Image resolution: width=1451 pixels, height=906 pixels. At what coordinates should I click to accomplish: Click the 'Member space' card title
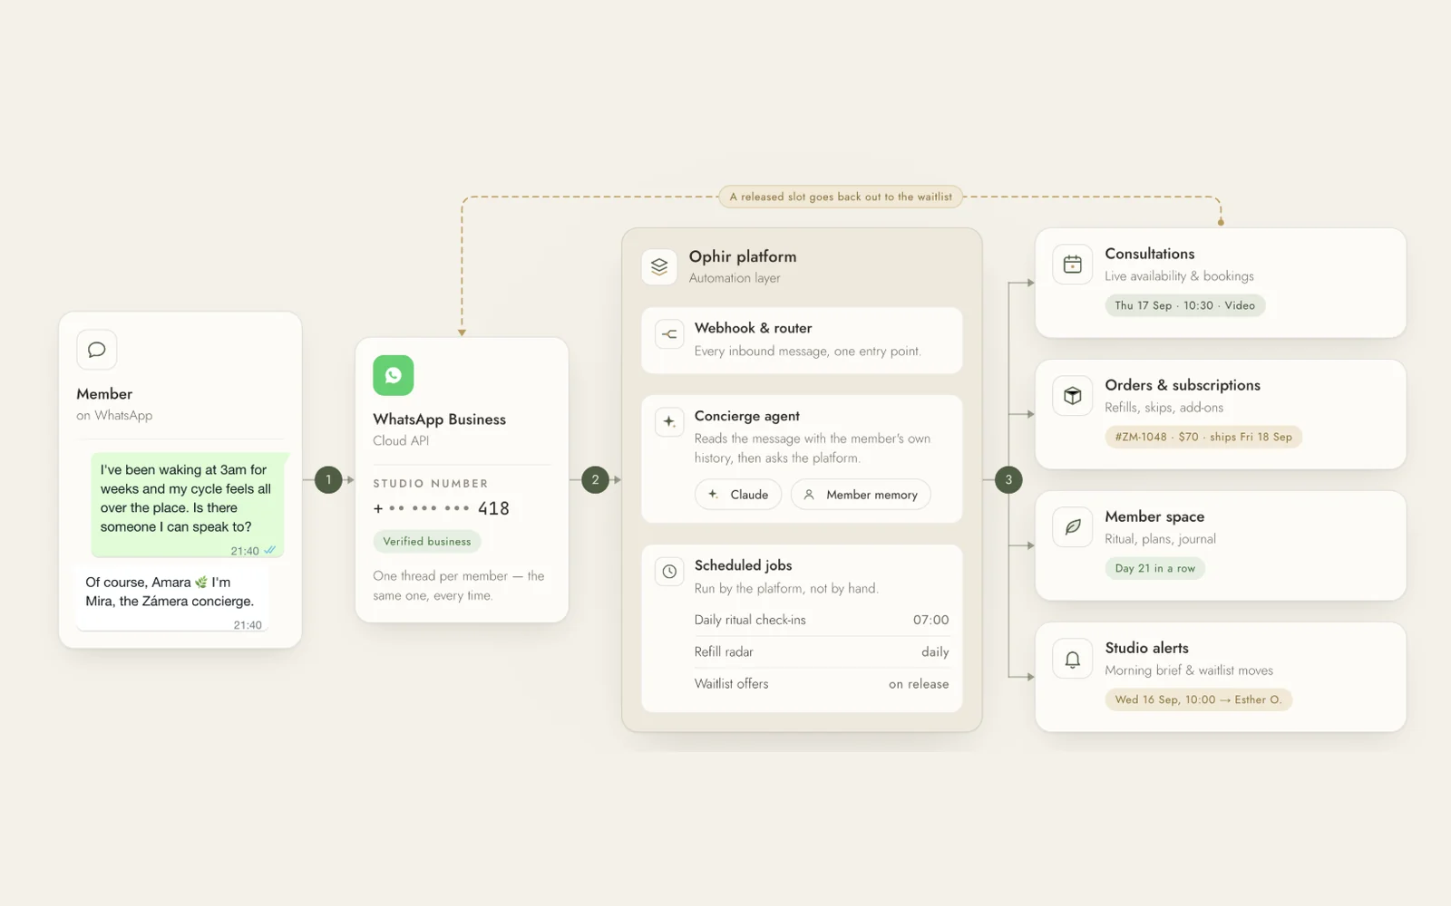tap(1154, 516)
